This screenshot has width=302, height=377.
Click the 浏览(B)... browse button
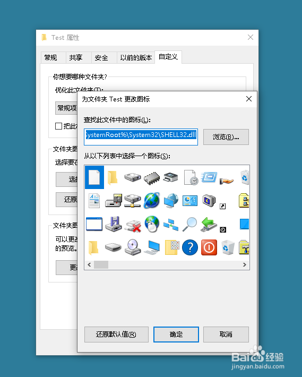226,137
